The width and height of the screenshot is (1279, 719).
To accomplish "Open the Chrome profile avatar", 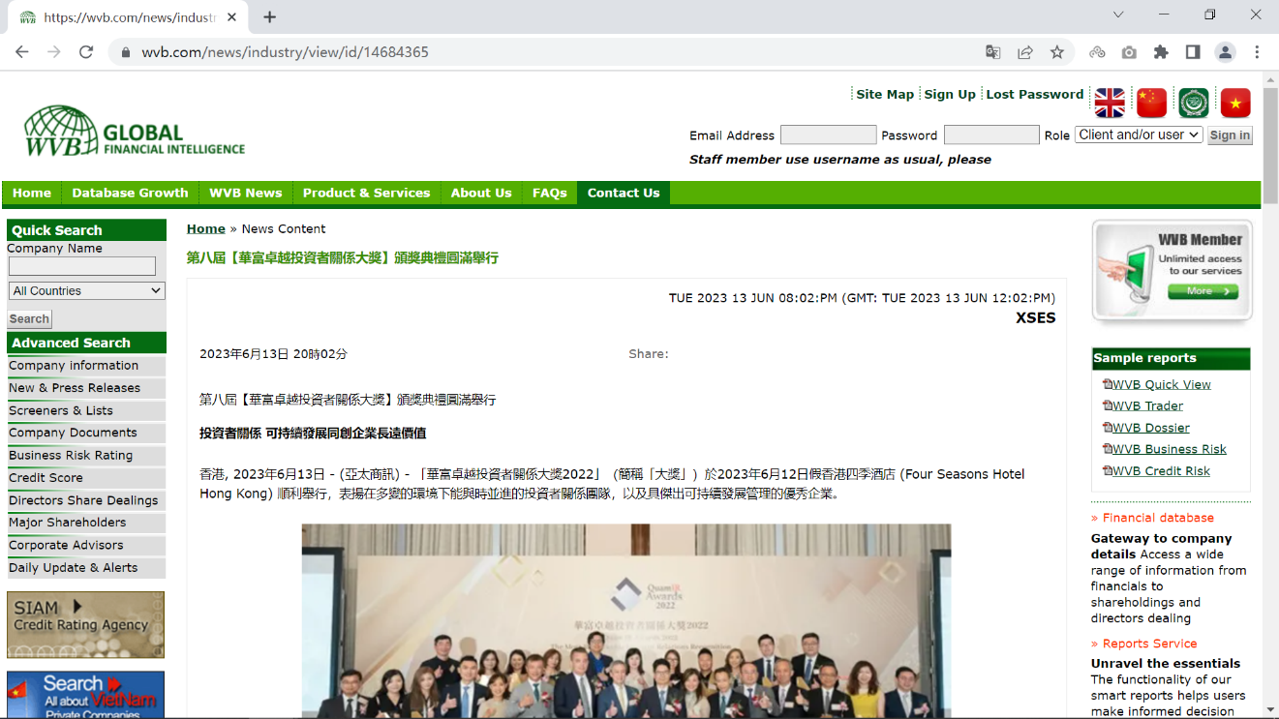I will click(x=1225, y=52).
